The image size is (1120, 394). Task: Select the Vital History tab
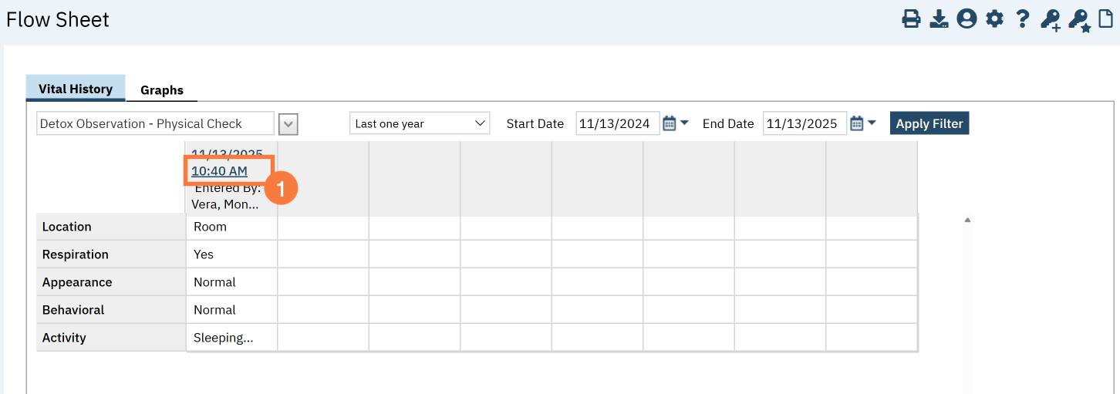pyautogui.click(x=76, y=89)
